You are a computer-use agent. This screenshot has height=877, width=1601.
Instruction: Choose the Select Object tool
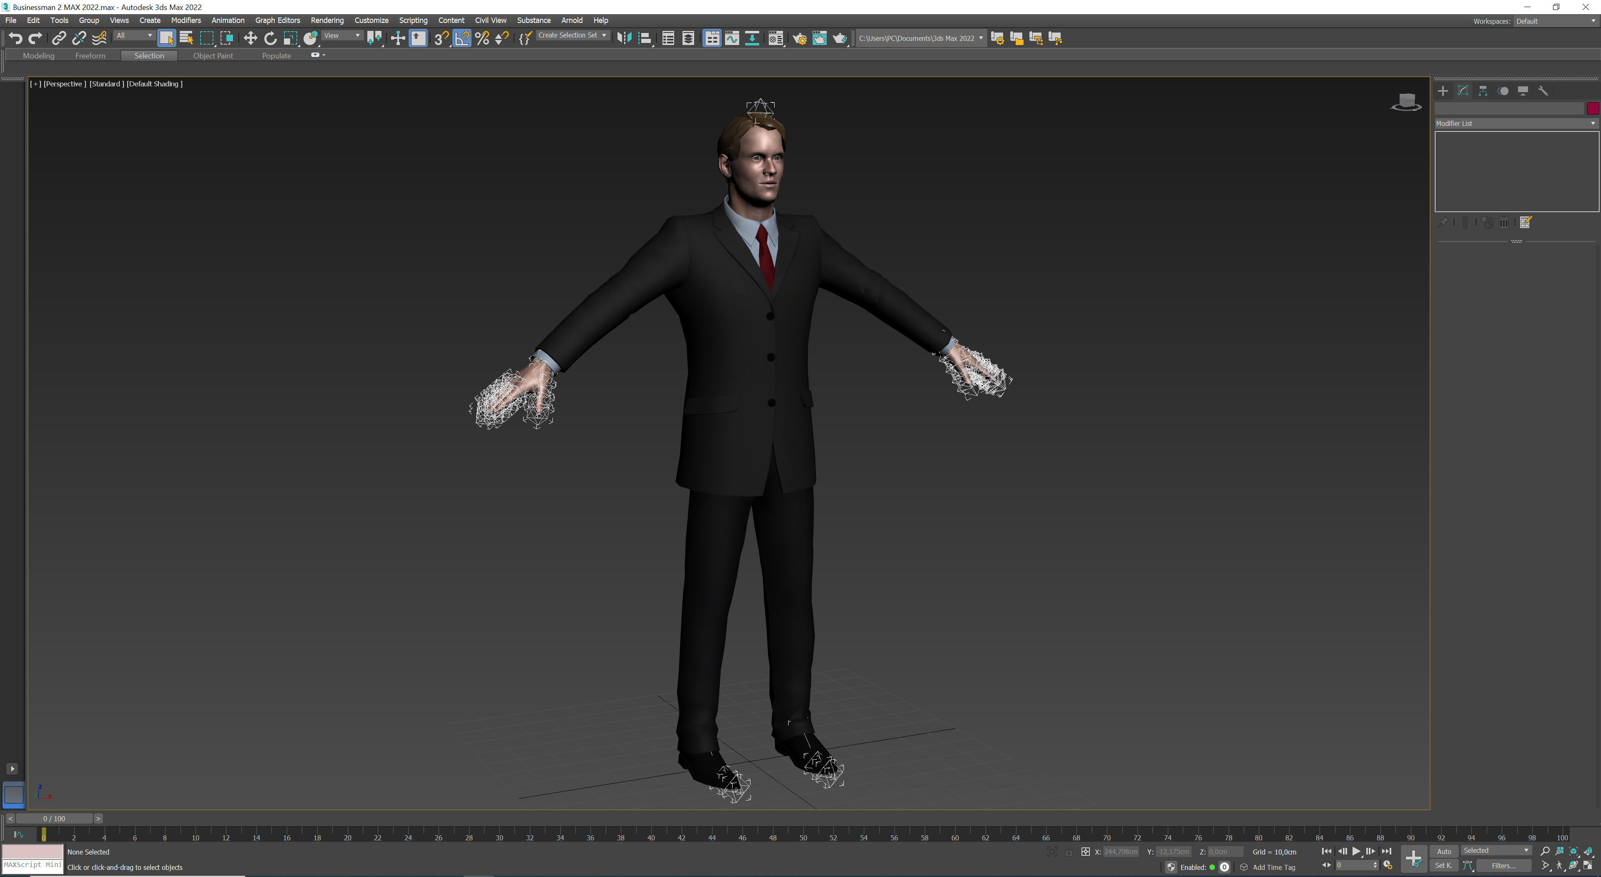coord(167,38)
